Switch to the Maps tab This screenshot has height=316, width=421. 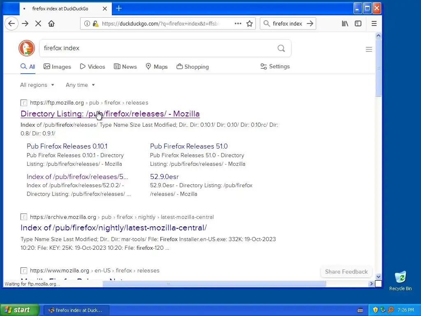157,67
